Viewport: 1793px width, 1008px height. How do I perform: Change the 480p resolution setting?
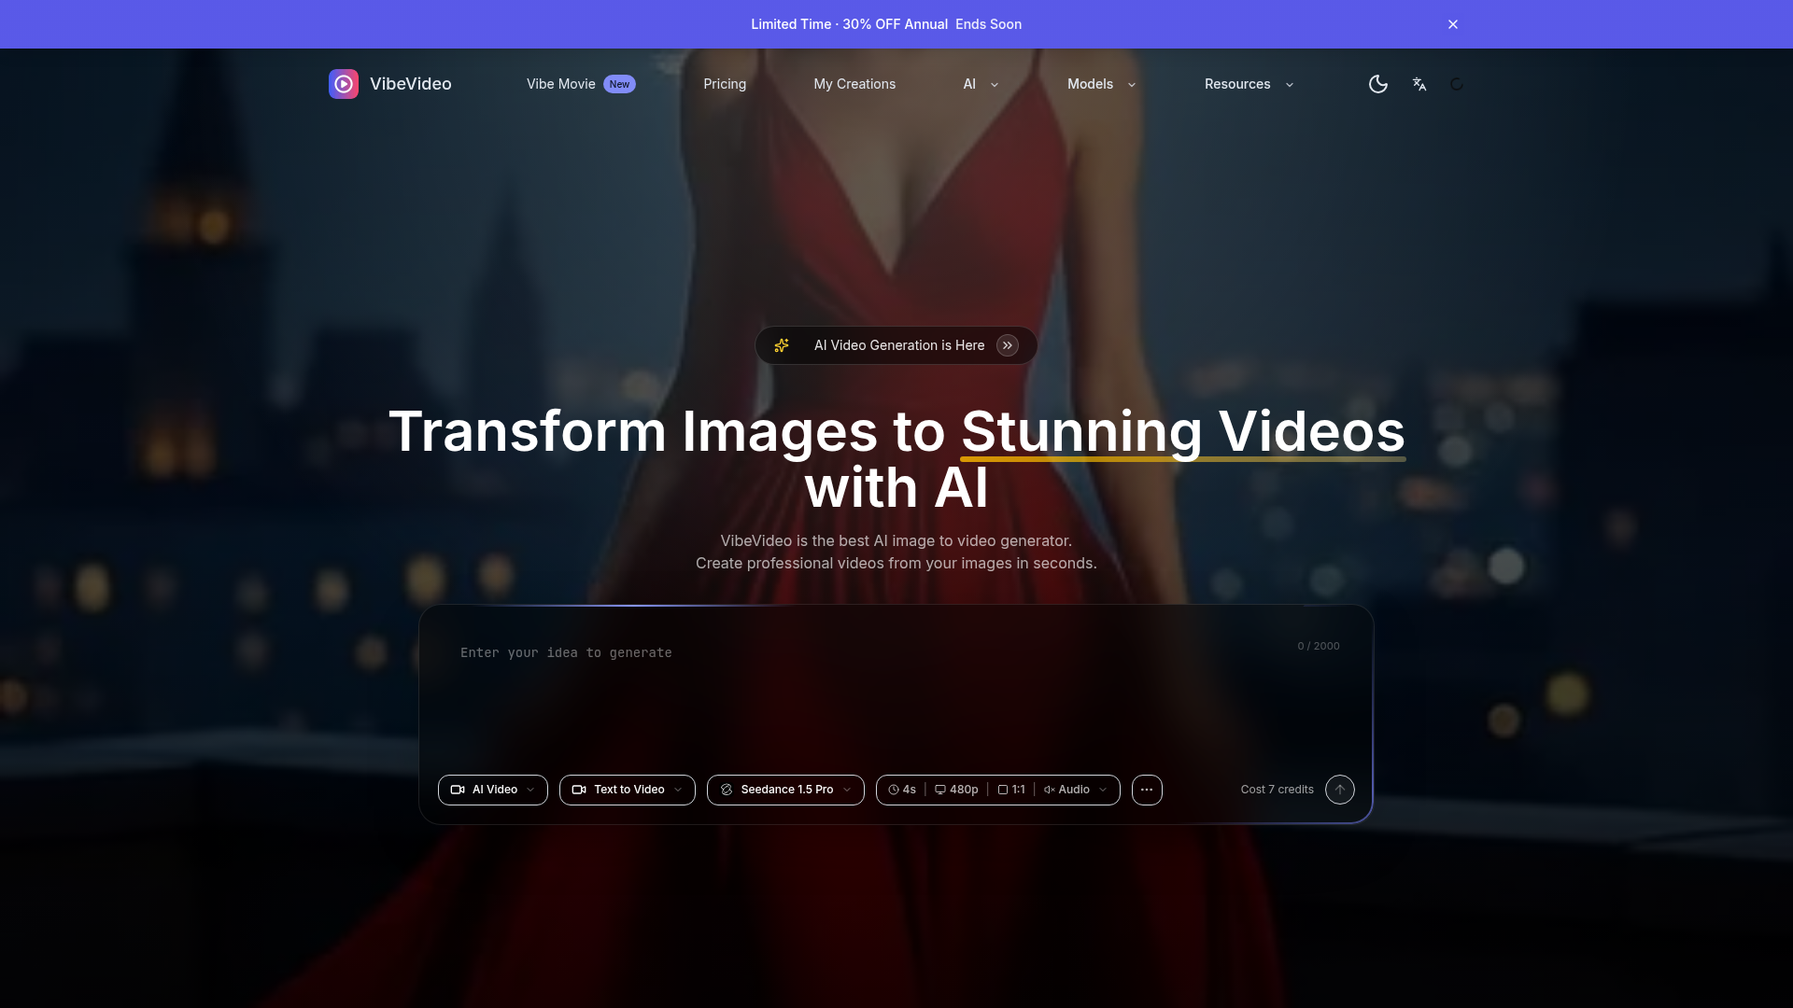tap(956, 790)
